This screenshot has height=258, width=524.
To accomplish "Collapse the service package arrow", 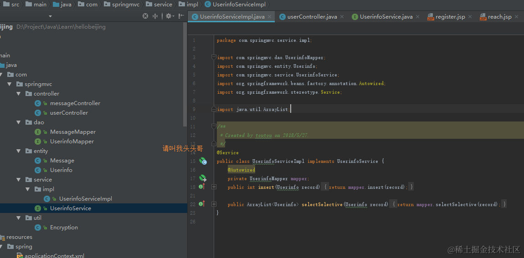I will (x=19, y=180).
